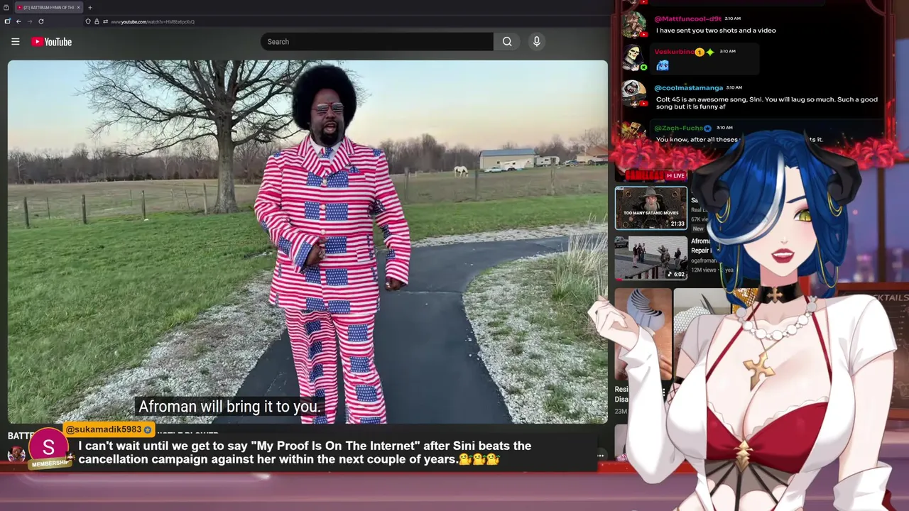The image size is (909, 511).
Task: Open a new browser tab
Action: tap(89, 7)
